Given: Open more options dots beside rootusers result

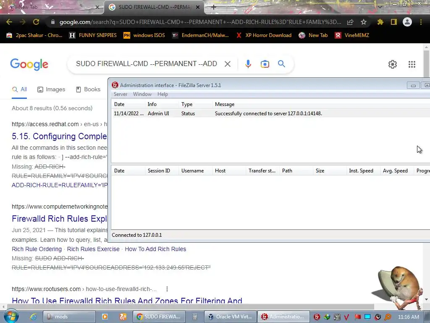Looking at the screenshot, I should [167, 289].
